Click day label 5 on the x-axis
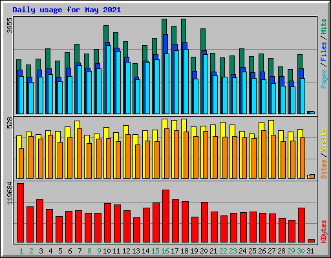331x258 pixels. [60, 251]
